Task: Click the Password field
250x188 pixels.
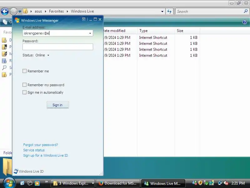Action: click(x=58, y=47)
